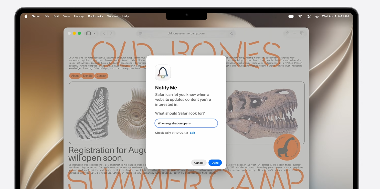This screenshot has width=380, height=189.
Task: Click 'What should Safari look for?' label
Action: click(x=180, y=113)
